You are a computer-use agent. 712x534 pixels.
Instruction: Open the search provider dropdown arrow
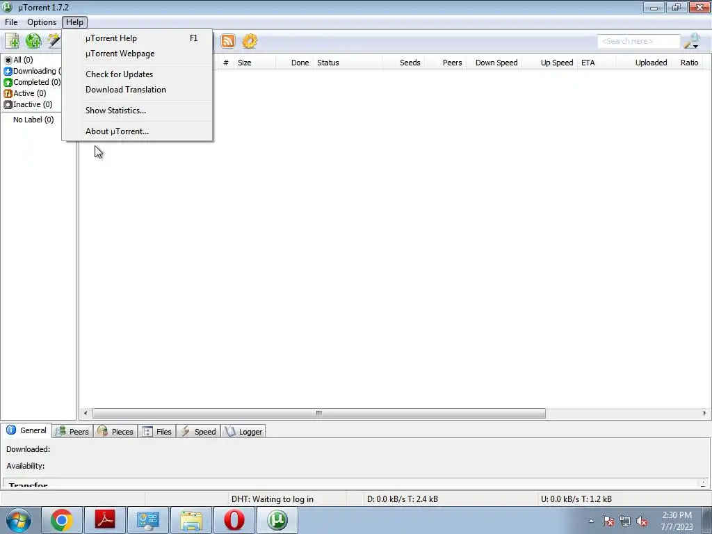pyautogui.click(x=695, y=47)
